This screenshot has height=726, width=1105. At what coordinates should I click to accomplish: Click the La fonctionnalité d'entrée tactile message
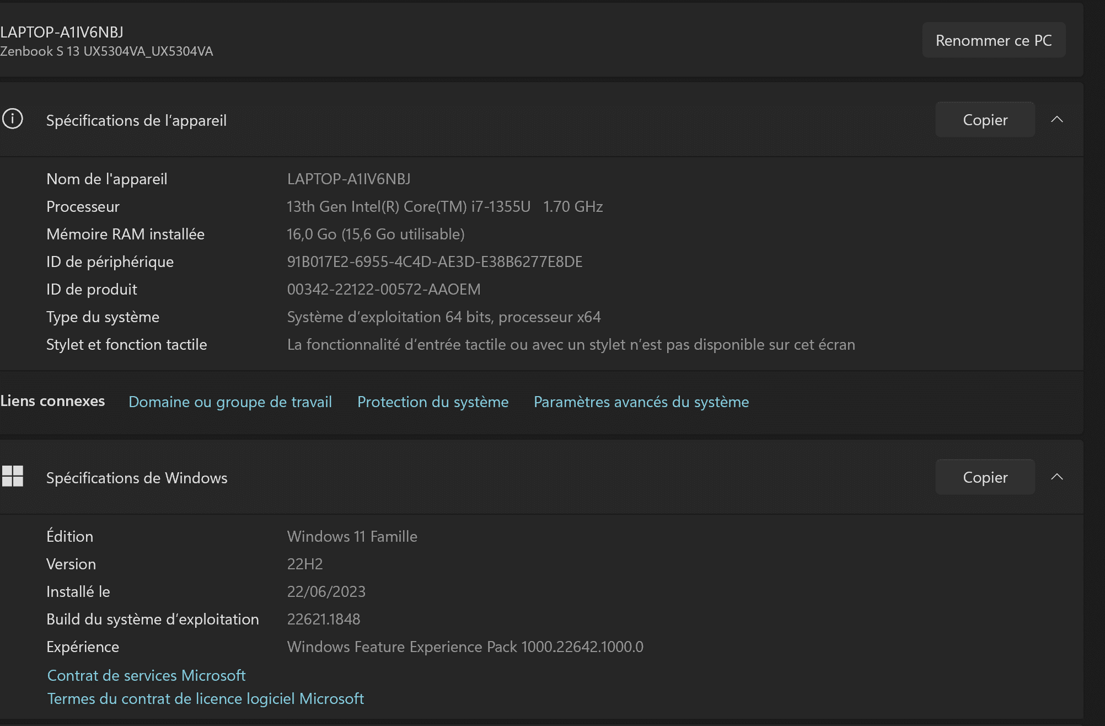571,344
